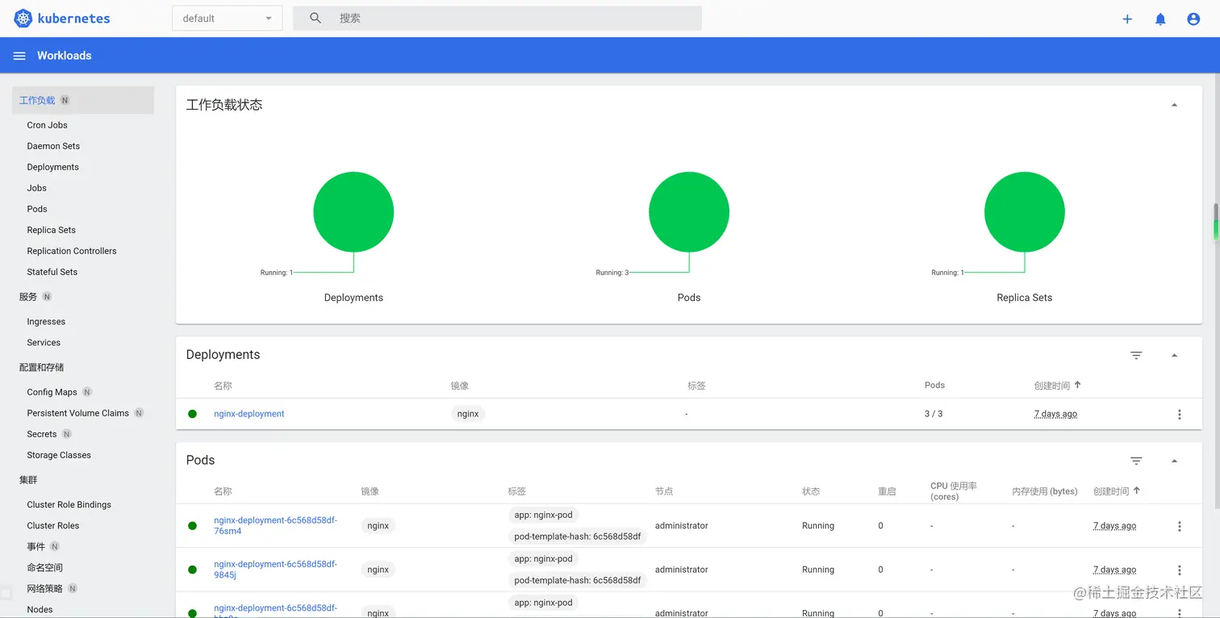Open actions menu for pod 76sm4
Image resolution: width=1220 pixels, height=618 pixels.
tap(1179, 526)
